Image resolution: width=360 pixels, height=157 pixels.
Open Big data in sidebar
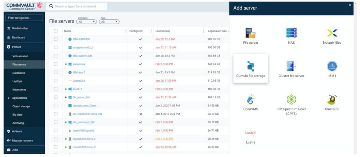[17, 114]
